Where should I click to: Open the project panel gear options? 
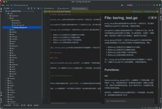(x=38, y=8)
